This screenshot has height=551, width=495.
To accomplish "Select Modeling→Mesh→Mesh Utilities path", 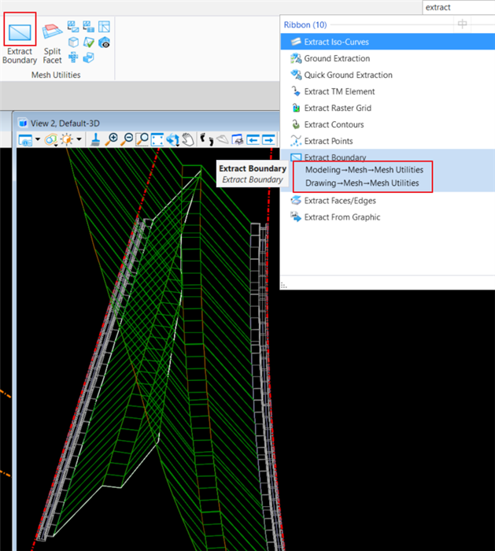I will (x=364, y=169).
